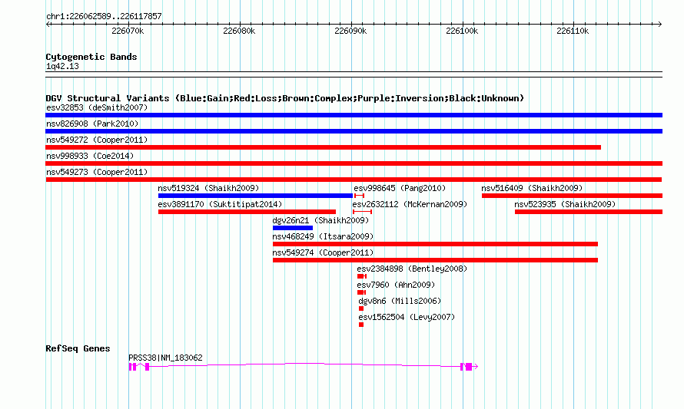
Task: Select the red esv3891170 loss bar
Action: click(247, 212)
